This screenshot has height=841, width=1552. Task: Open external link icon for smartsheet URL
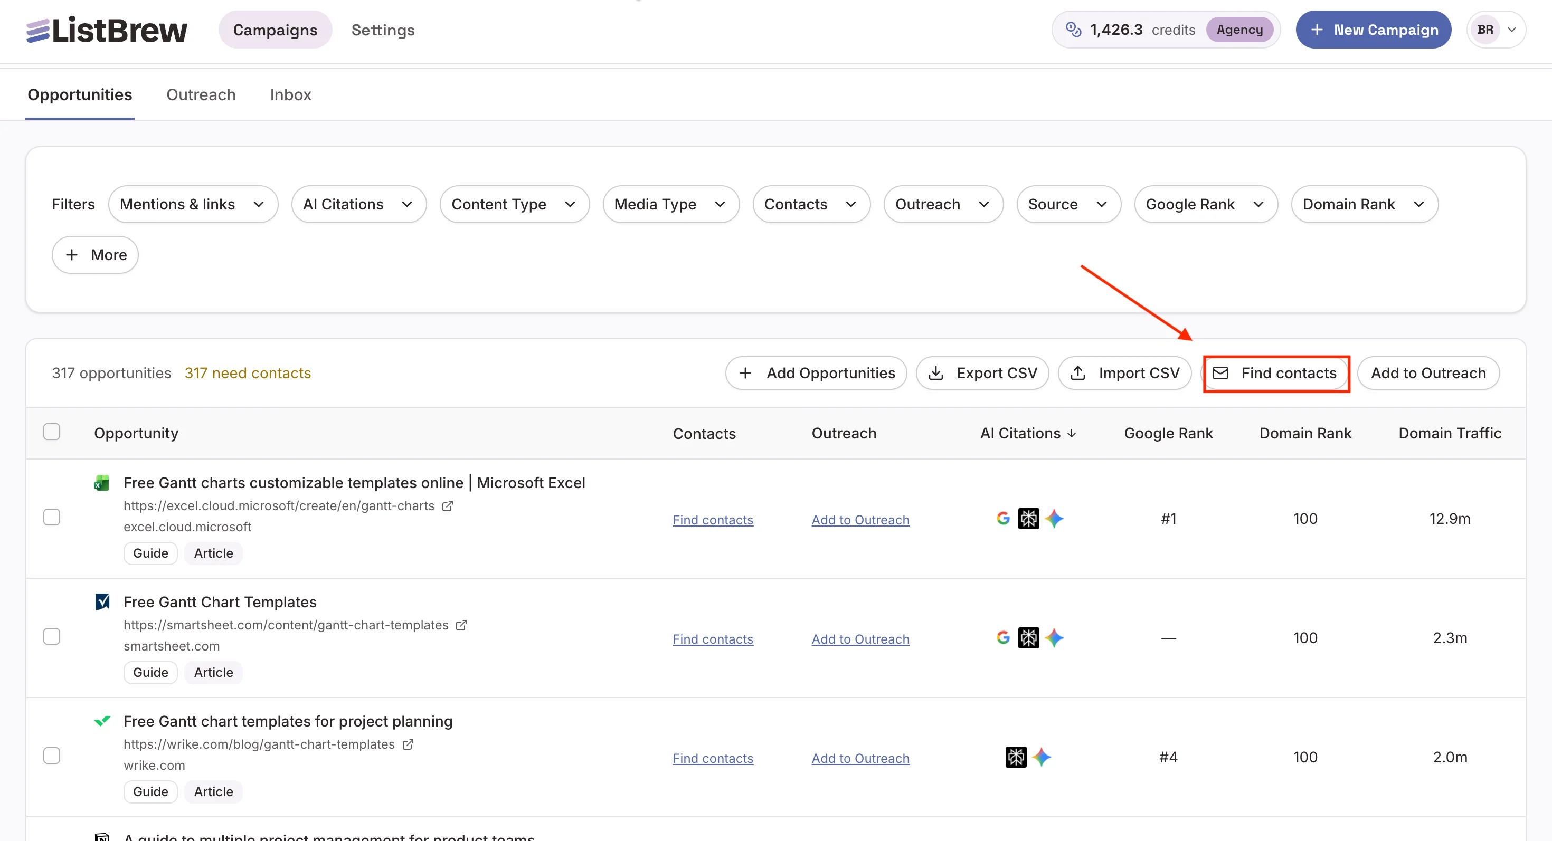(x=461, y=625)
